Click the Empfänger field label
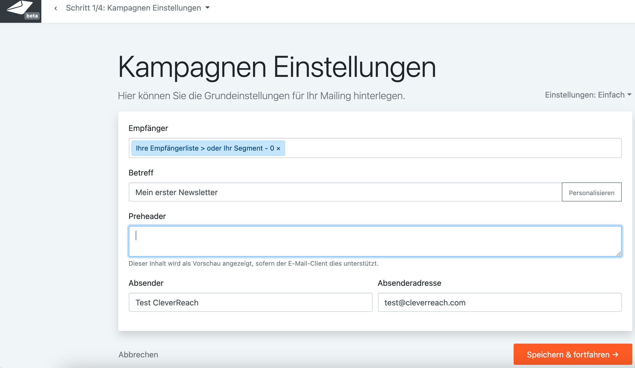 pyautogui.click(x=148, y=128)
